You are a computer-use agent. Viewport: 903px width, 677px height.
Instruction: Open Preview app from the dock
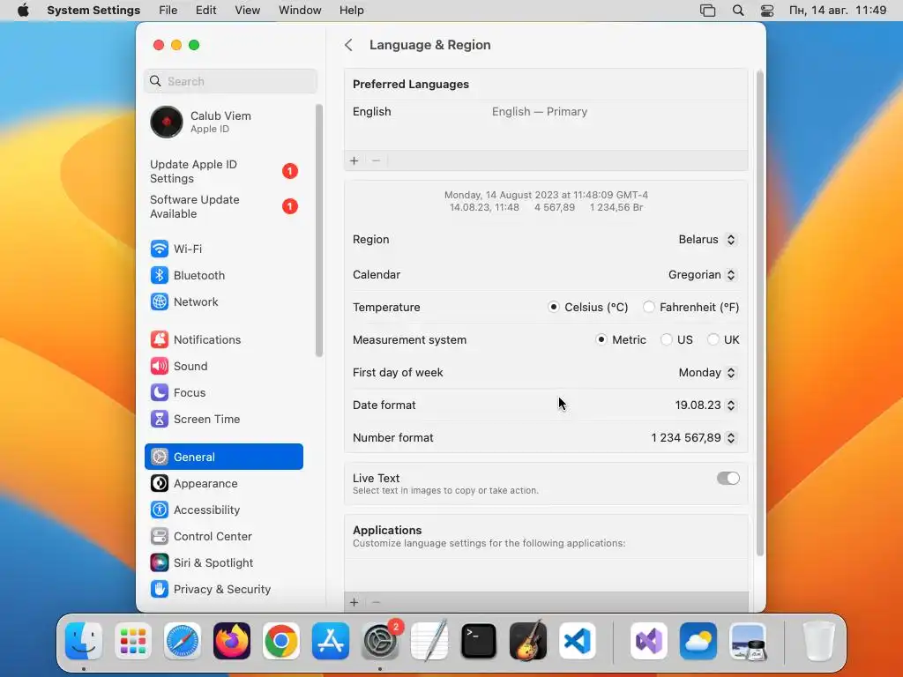point(748,641)
